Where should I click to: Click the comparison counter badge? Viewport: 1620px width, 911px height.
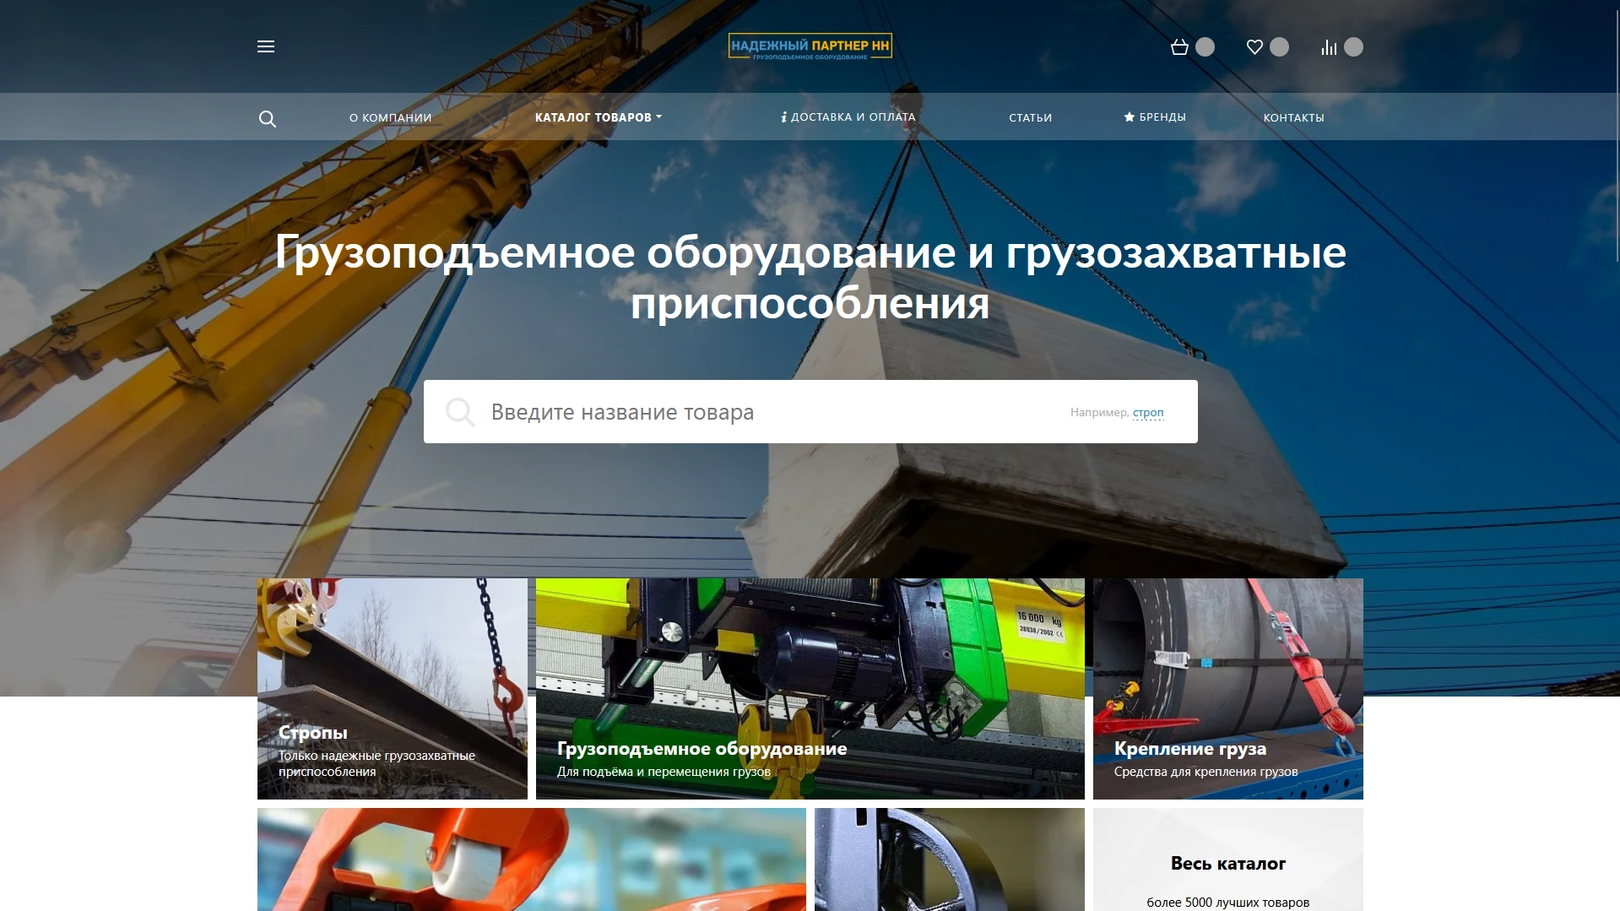1354,47
